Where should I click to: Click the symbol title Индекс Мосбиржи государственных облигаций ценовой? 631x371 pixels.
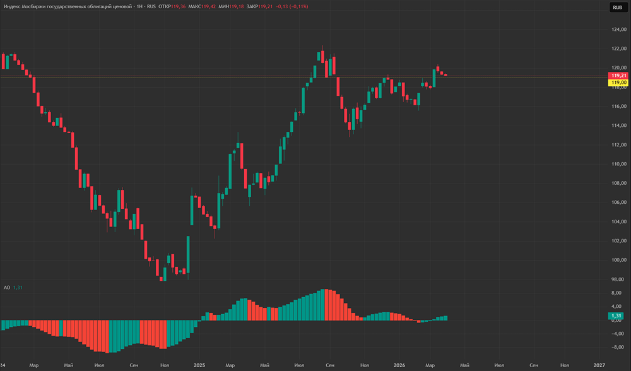coord(68,6)
